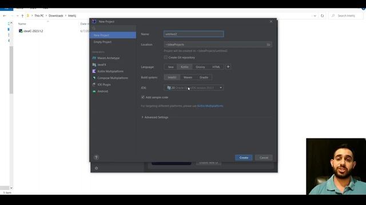Choose Maven build system

(x=188, y=77)
